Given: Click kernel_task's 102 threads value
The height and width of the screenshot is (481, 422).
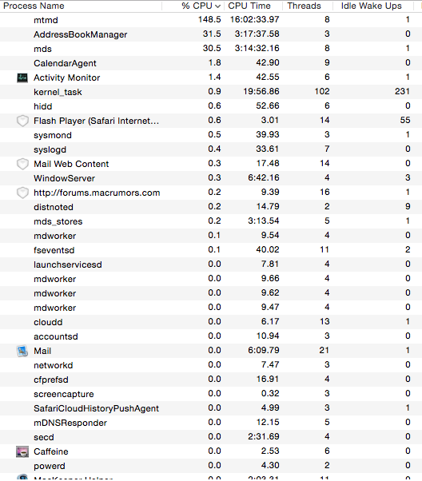Looking at the screenshot, I should click(x=322, y=91).
